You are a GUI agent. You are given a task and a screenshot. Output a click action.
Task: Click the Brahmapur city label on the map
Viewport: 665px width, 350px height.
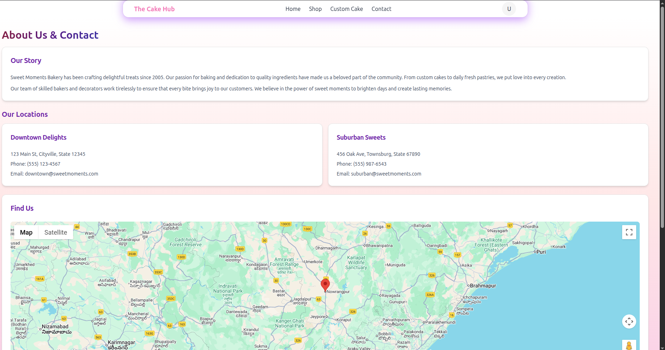coord(482,286)
